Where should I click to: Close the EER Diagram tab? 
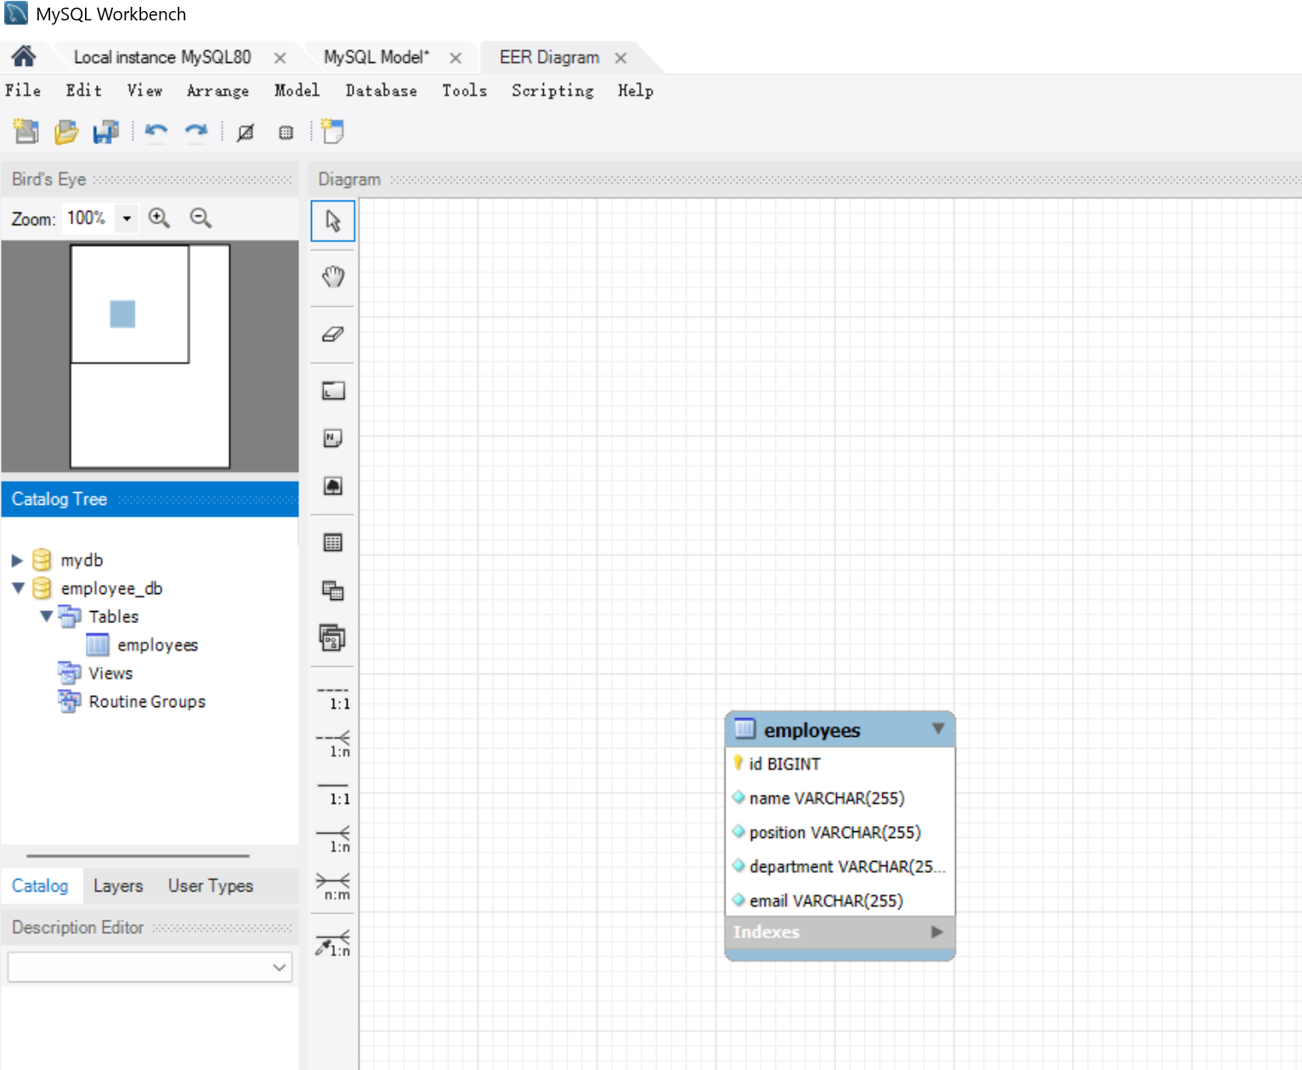click(x=620, y=58)
